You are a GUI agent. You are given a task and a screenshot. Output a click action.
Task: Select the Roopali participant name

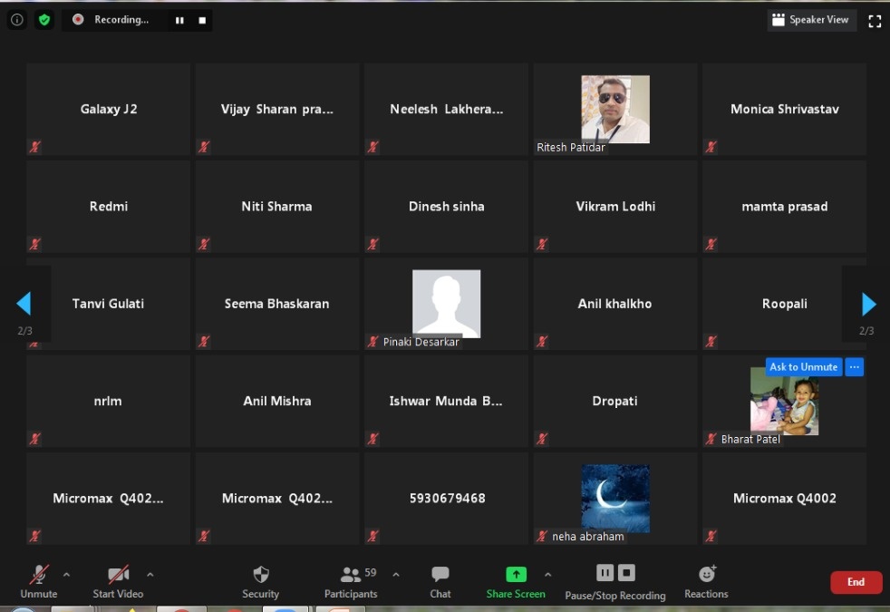(x=785, y=304)
